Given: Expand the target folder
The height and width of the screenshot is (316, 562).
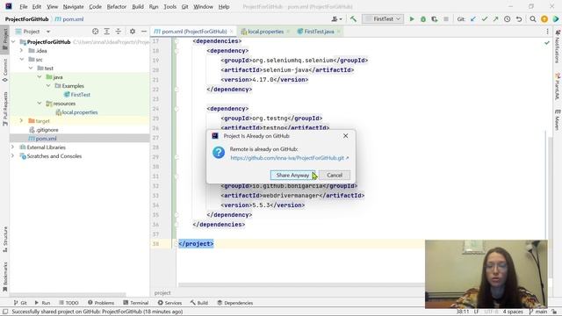Looking at the screenshot, I should pos(21,121).
